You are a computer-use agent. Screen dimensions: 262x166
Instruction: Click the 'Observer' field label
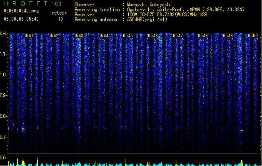coord(85,5)
